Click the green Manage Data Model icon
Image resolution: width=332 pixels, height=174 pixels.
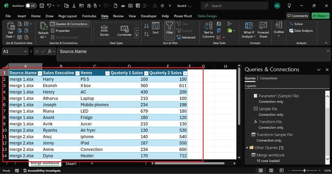(230, 31)
